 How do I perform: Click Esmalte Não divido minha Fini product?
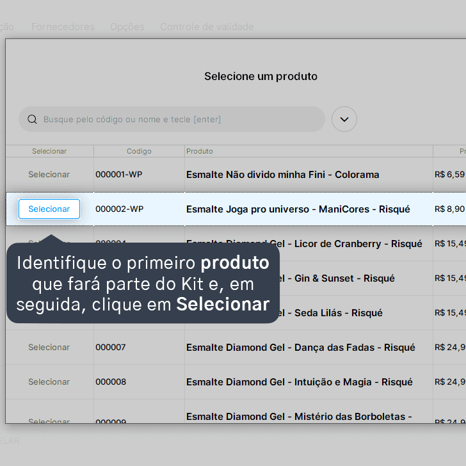tap(283, 175)
